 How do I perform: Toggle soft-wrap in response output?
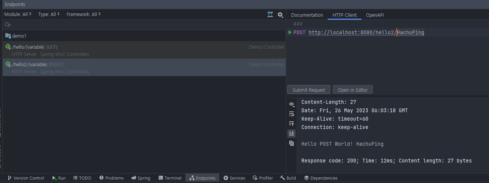(291, 114)
